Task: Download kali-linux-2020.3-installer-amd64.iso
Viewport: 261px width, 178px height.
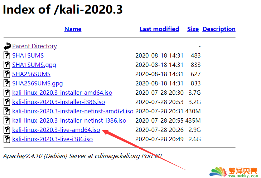Action: [x=62, y=93]
